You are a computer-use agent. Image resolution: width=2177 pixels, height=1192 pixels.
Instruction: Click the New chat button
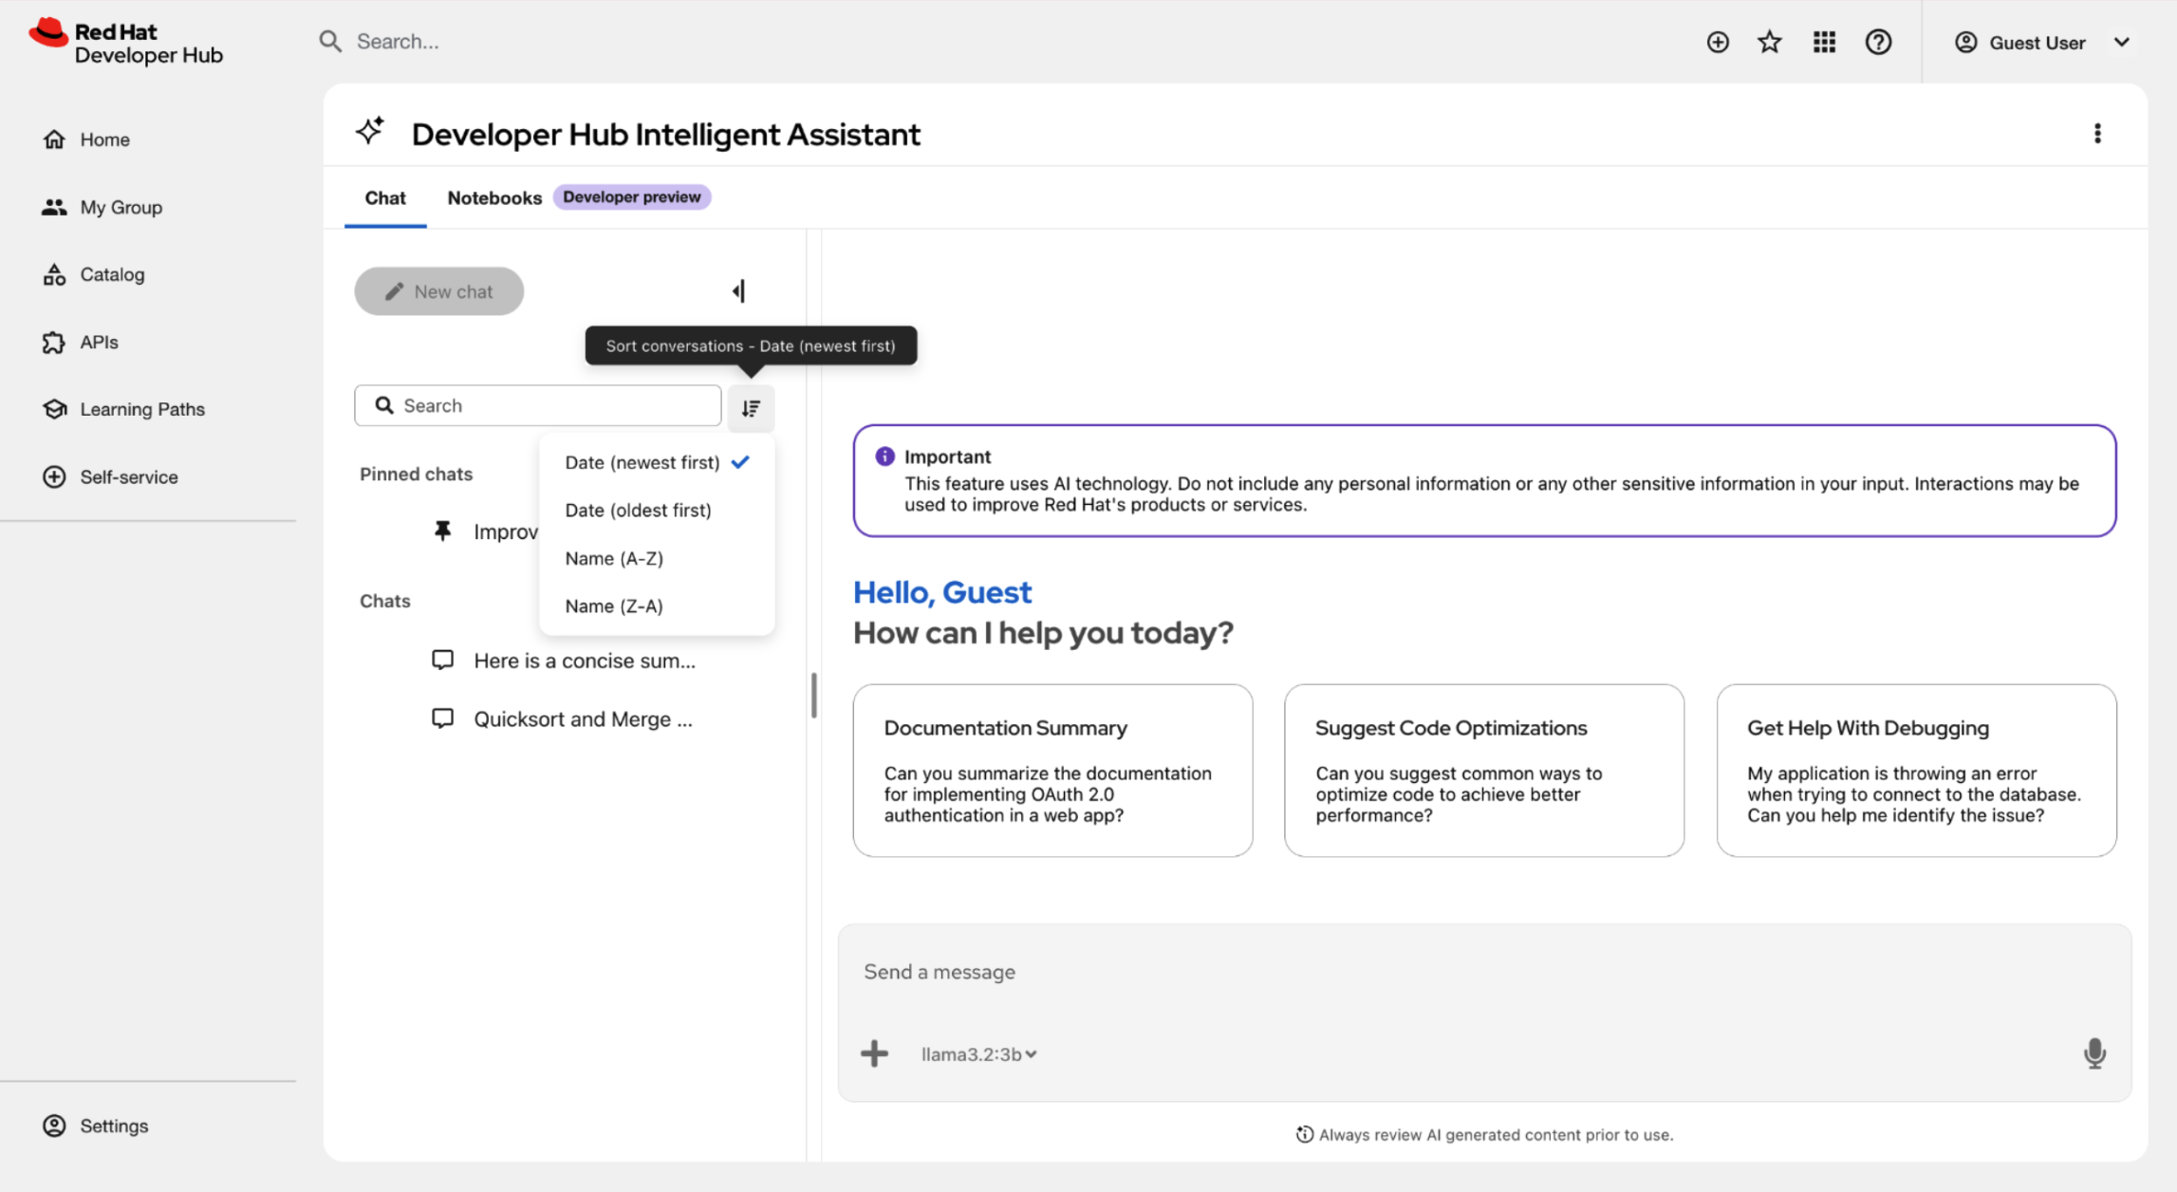pyautogui.click(x=438, y=291)
